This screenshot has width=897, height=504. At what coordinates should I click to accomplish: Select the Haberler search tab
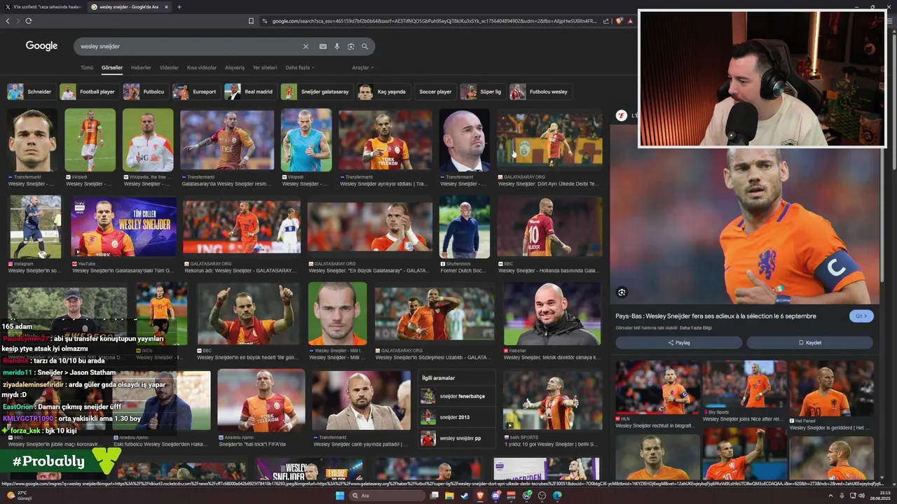pyautogui.click(x=141, y=68)
